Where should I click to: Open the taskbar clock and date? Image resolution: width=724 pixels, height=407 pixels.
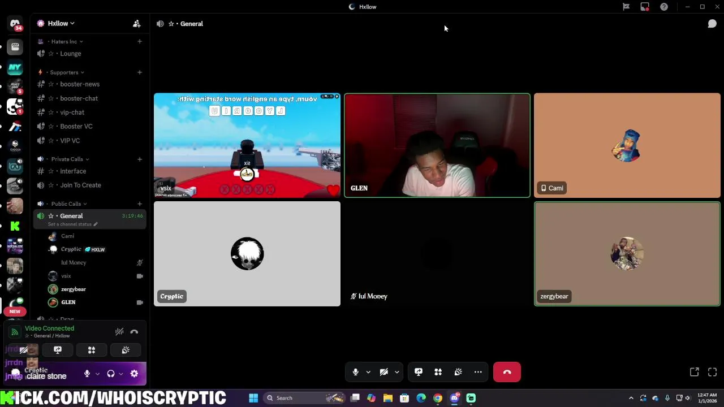tap(707, 398)
